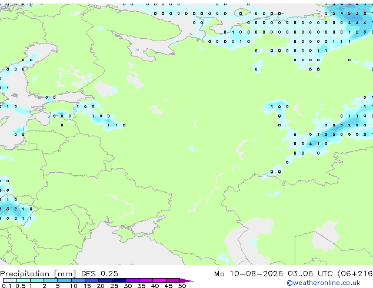Click the 35 mm violet legend swatch

(146, 280)
